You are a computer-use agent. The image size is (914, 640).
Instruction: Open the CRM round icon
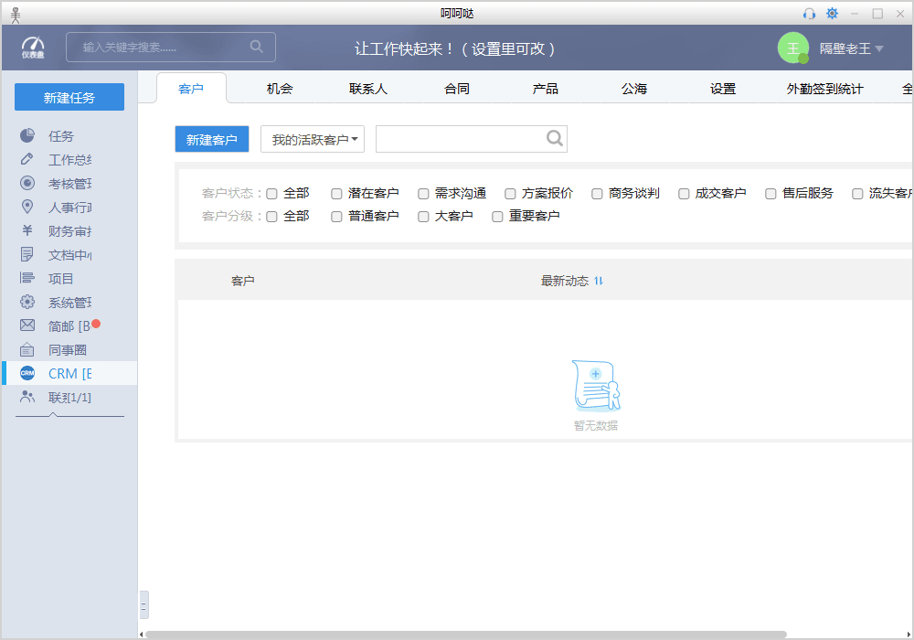tap(27, 373)
